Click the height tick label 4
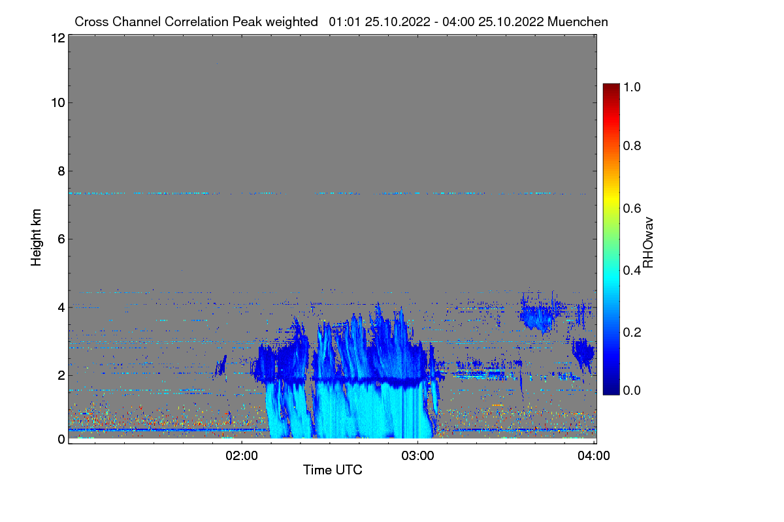The height and width of the screenshot is (522, 784). (x=61, y=307)
